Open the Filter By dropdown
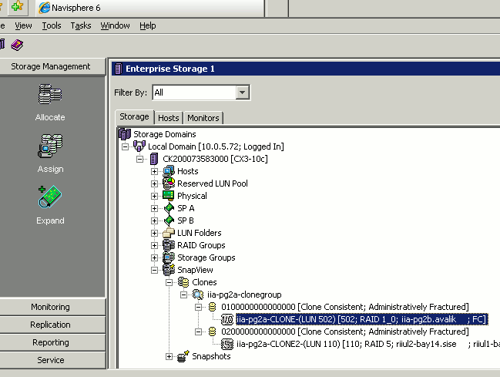Image resolution: width=500 pixels, height=377 pixels. point(243,93)
